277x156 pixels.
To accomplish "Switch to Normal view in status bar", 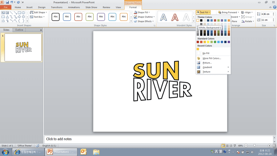I will tap(223, 146).
